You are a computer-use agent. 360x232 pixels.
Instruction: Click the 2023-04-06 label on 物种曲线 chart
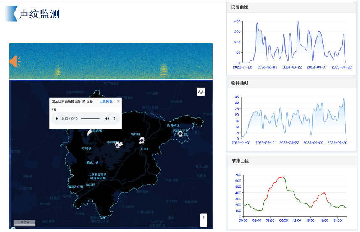pyautogui.click(x=313, y=142)
